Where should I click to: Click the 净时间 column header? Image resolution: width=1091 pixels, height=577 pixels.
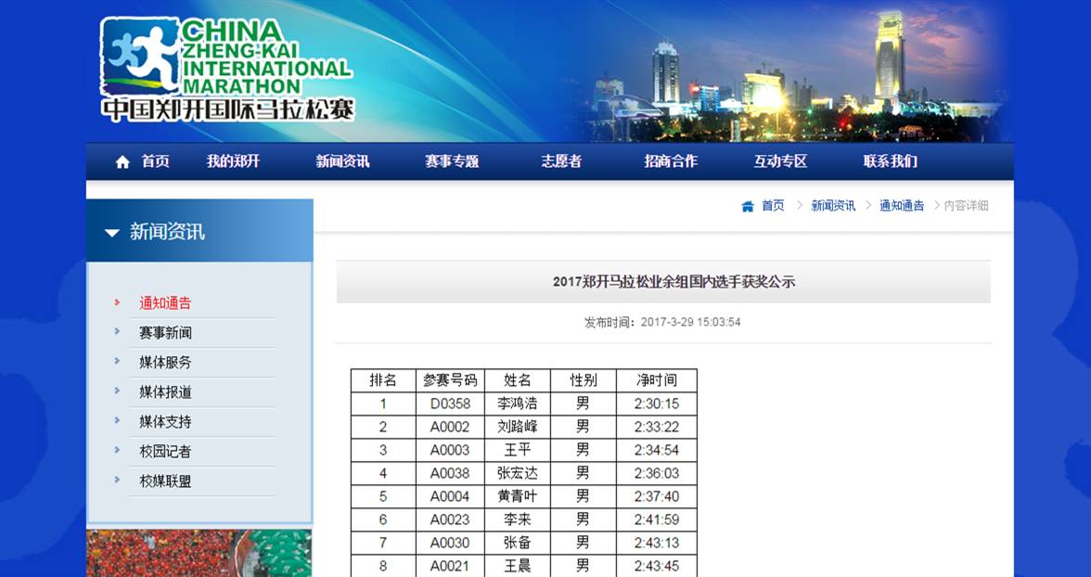click(x=657, y=380)
